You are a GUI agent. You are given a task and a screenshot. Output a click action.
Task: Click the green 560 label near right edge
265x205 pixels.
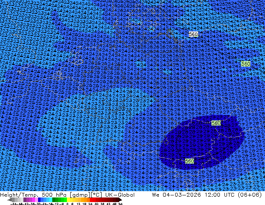pyautogui.click(x=246, y=64)
